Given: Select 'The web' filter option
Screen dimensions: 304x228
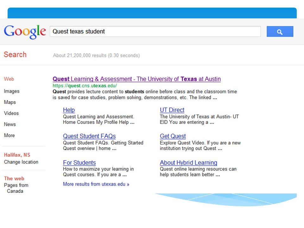Looking at the screenshot, I should (14, 178).
